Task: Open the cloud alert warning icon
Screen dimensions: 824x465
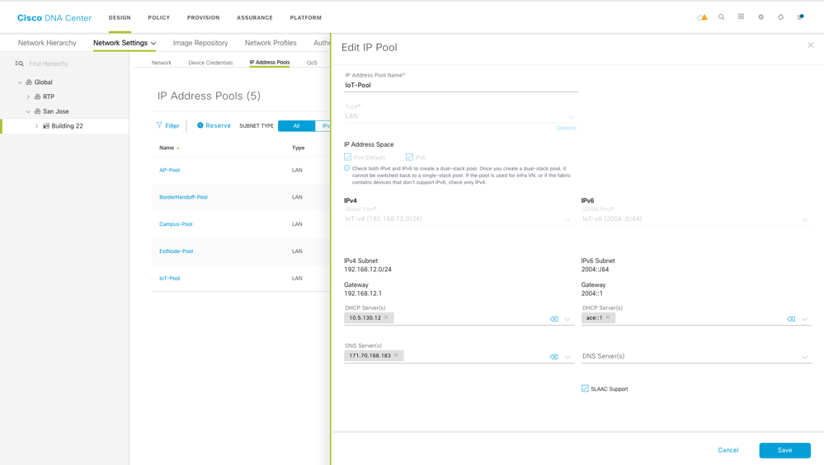Action: coord(702,17)
